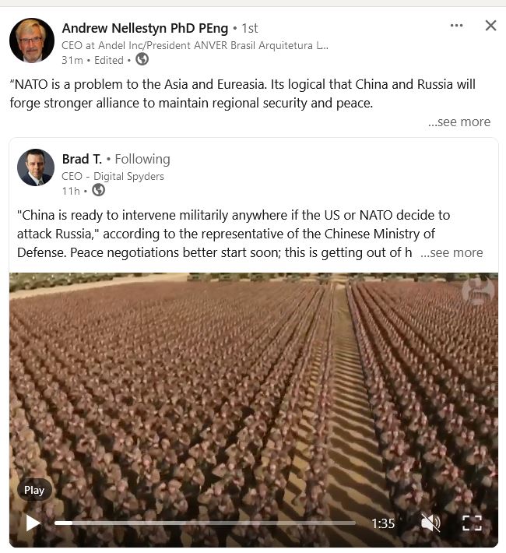
Task: Expand Andrew's post with see more
Action: pos(459,122)
